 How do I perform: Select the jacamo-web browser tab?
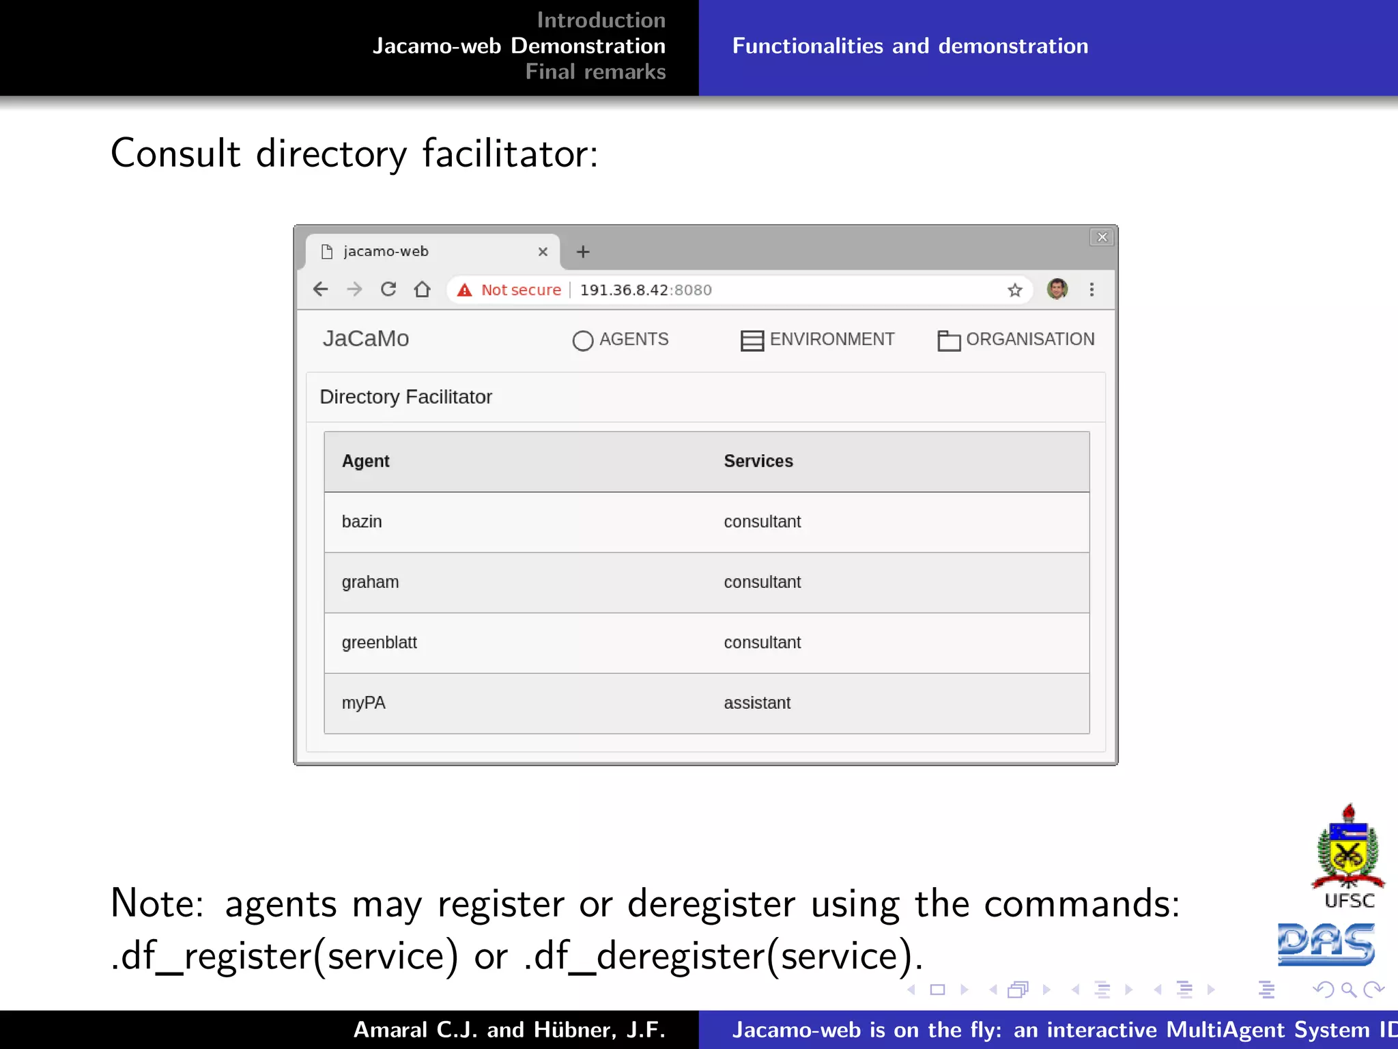pyautogui.click(x=433, y=251)
